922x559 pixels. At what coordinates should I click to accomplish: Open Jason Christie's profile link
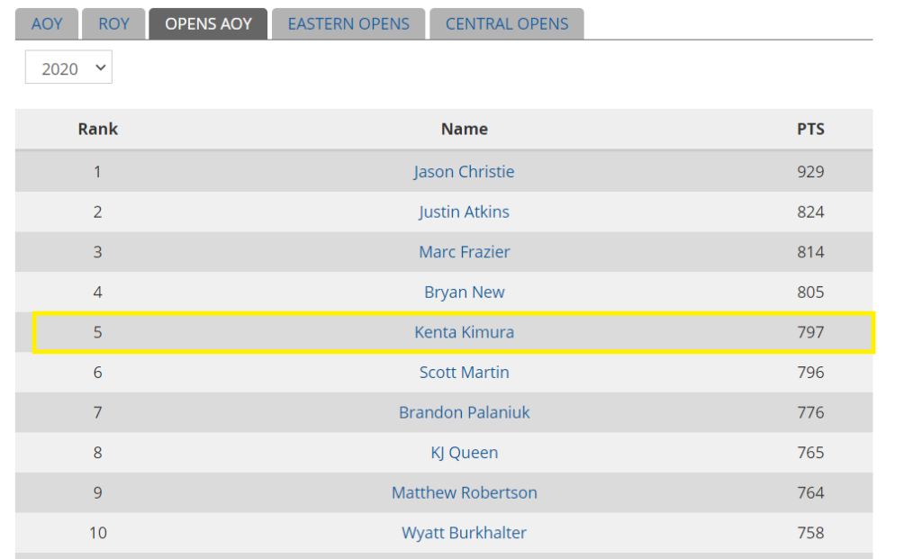(x=464, y=172)
